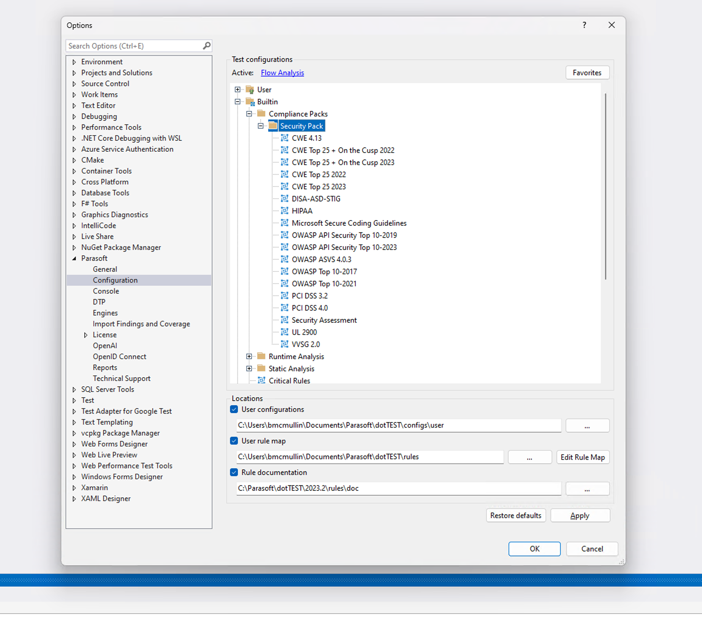Viewport: 702px width, 628px height.
Task: Collapse the Compliance Packs node
Action: 249,114
